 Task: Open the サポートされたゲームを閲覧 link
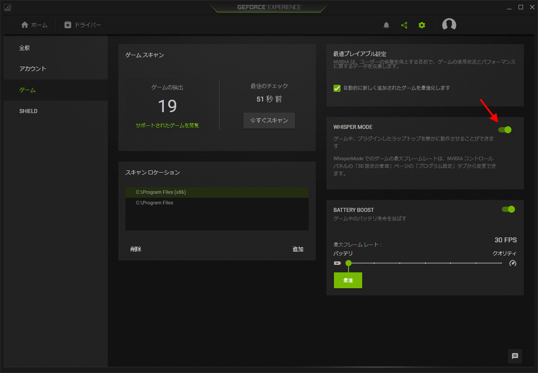167,125
